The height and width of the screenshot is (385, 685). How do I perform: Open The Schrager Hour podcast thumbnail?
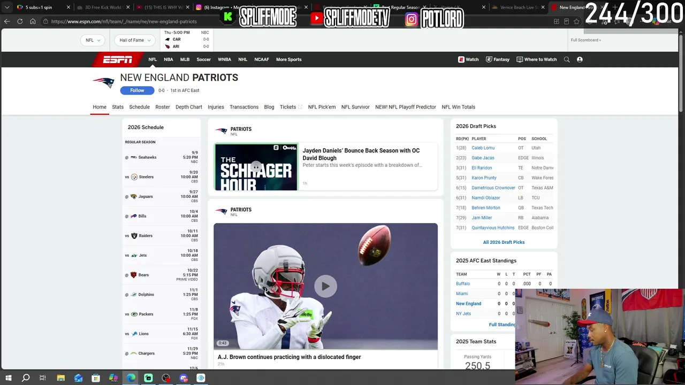click(x=256, y=167)
